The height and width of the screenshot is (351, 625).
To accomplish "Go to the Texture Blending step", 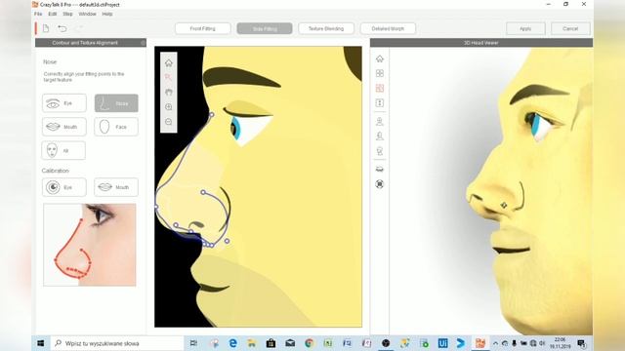I will click(x=326, y=28).
